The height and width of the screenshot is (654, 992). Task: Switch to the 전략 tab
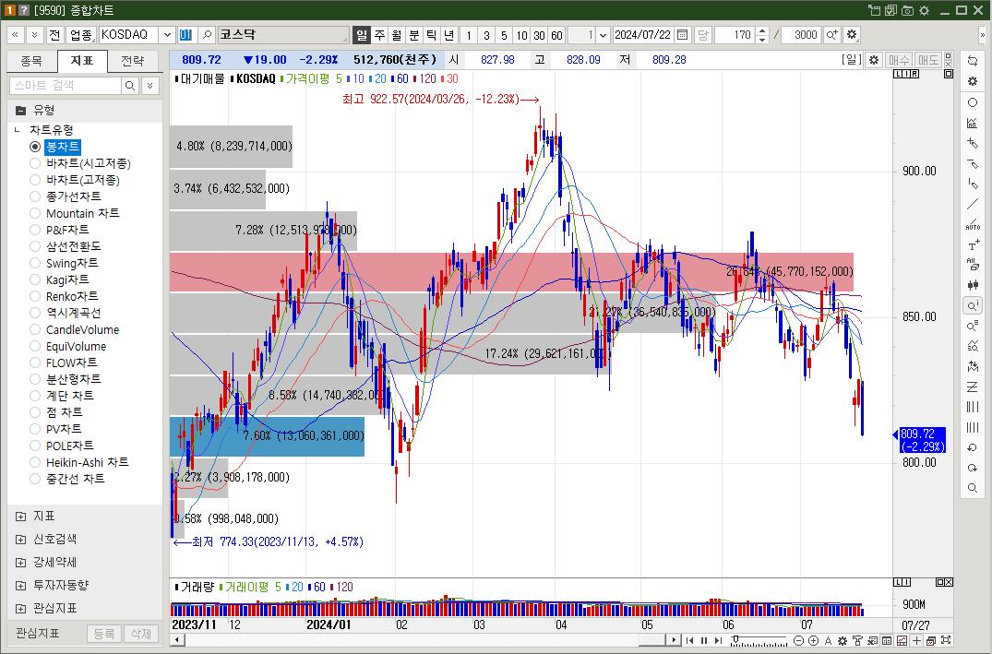[x=132, y=61]
